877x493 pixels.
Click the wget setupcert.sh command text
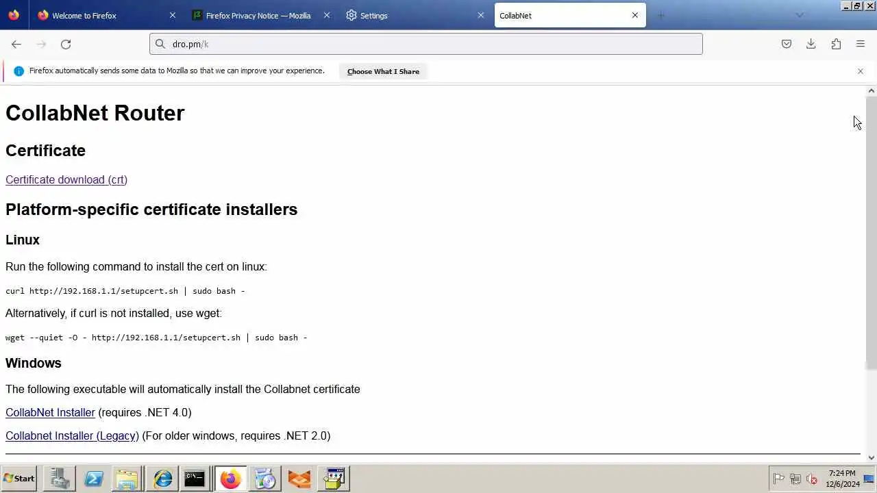pyautogui.click(x=156, y=338)
